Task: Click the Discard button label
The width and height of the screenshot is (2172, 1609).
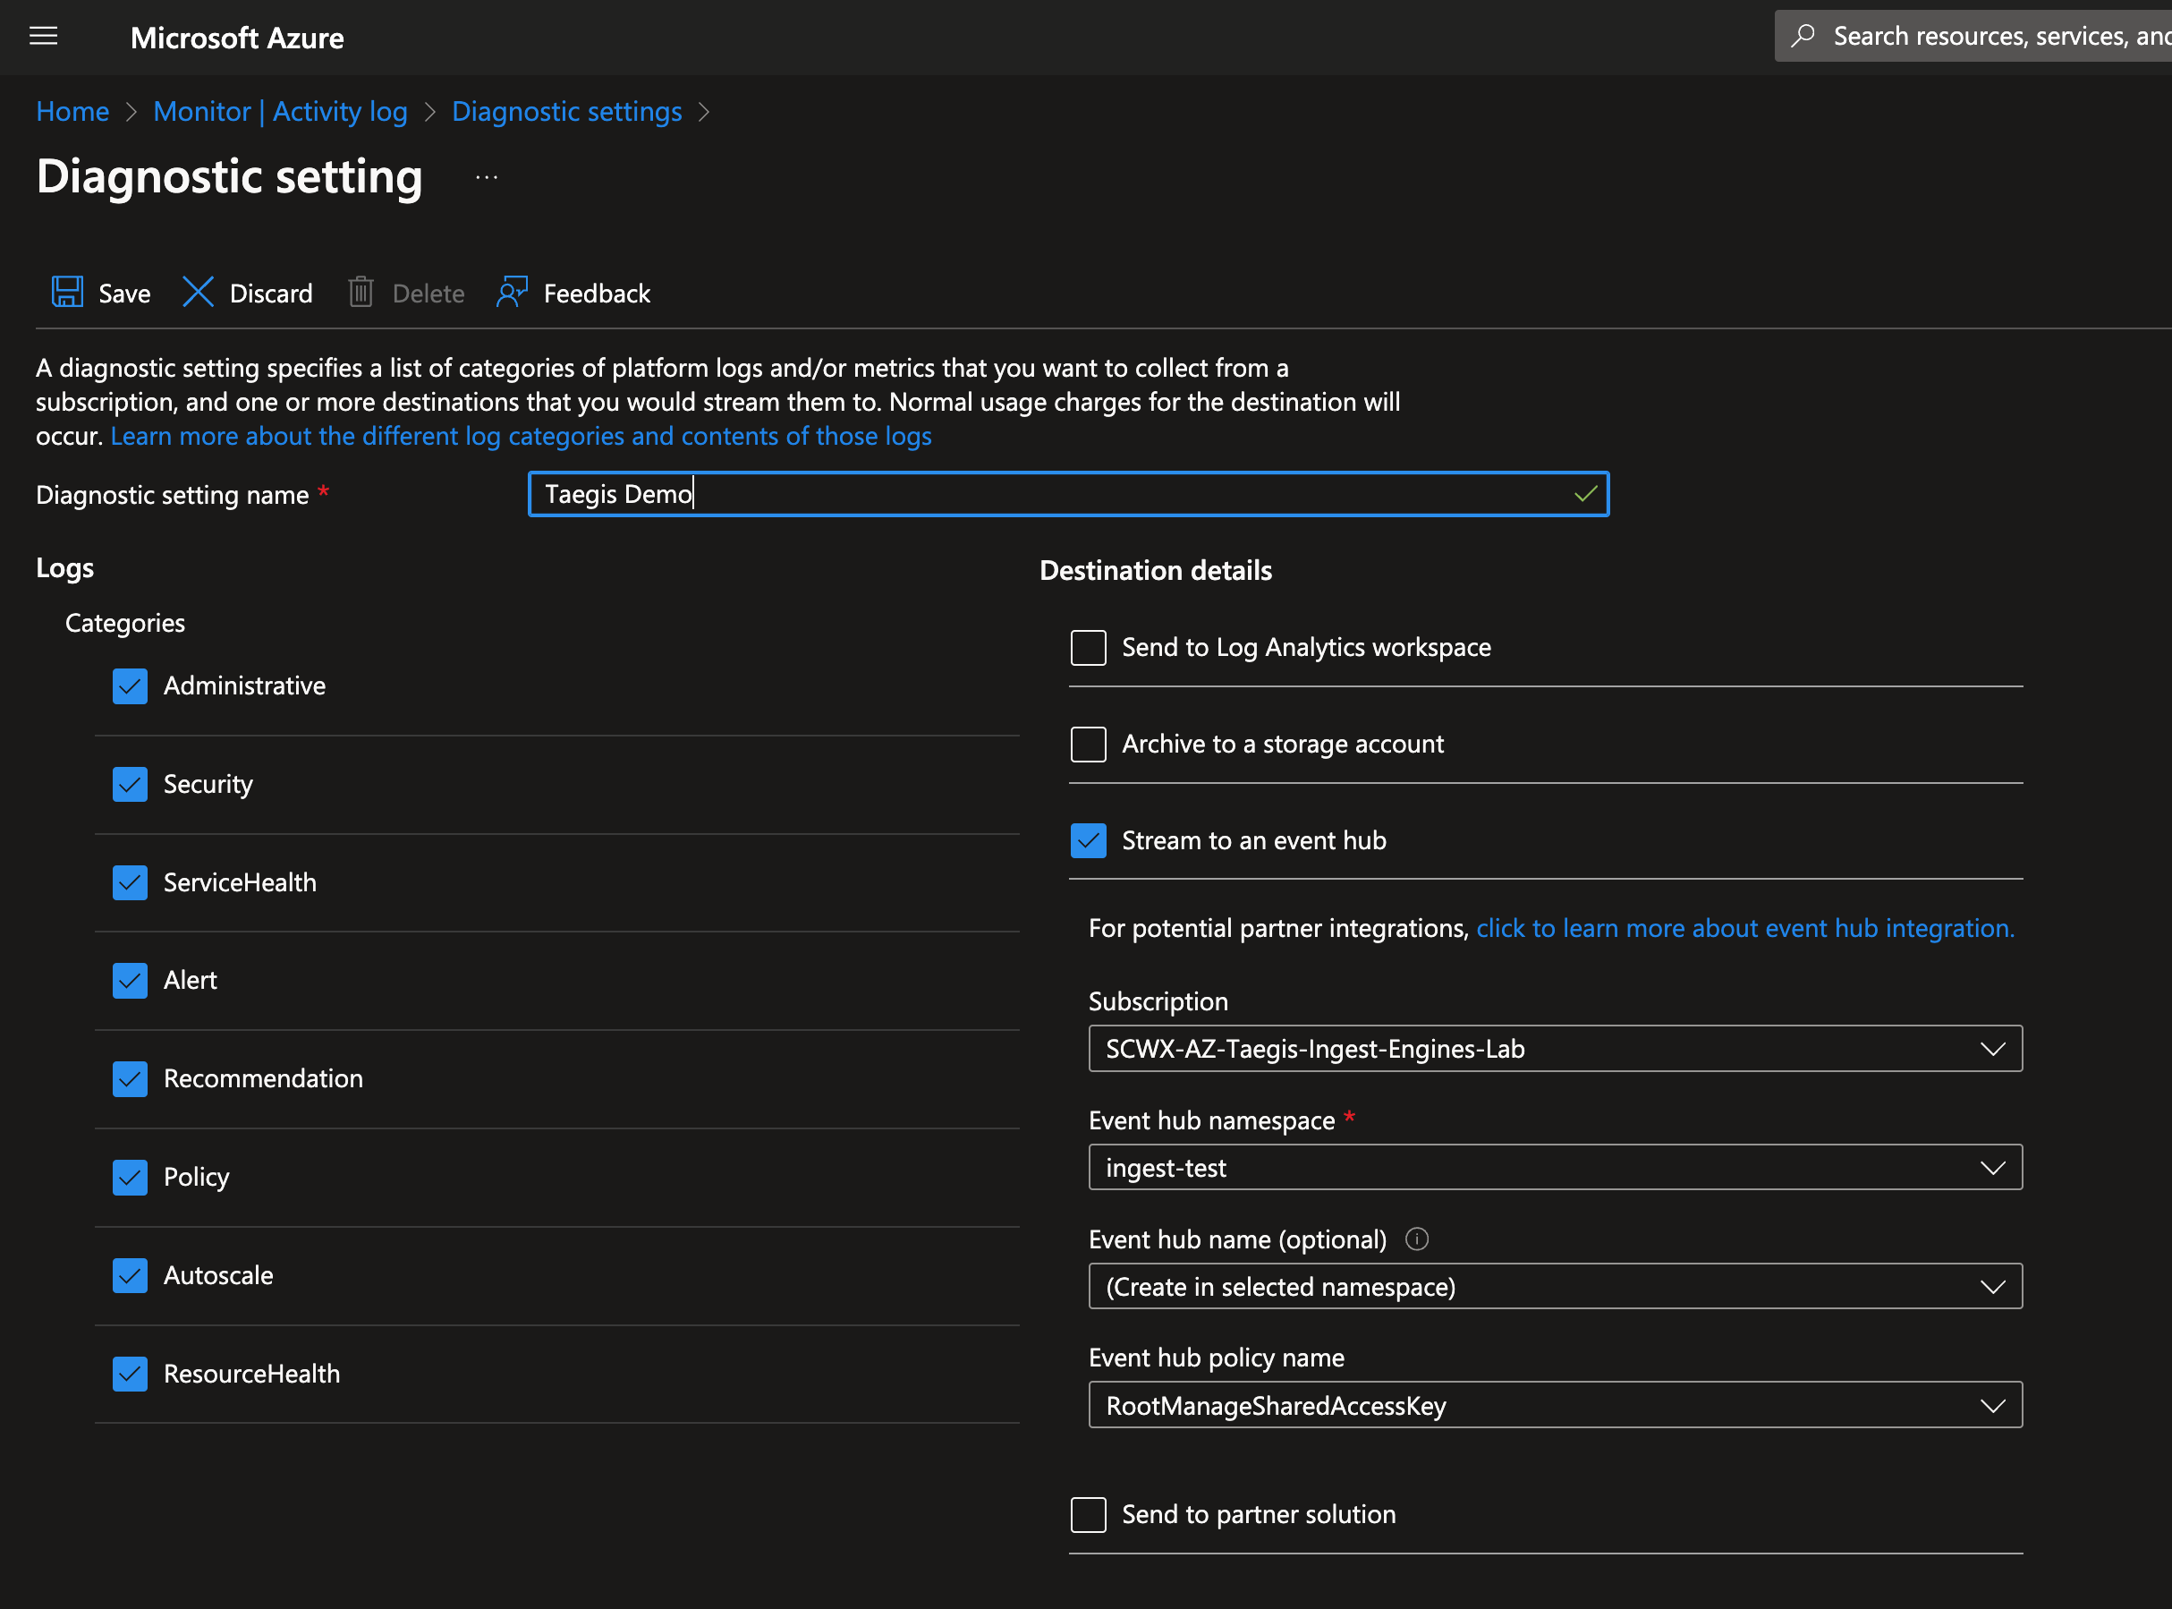Action: click(271, 294)
